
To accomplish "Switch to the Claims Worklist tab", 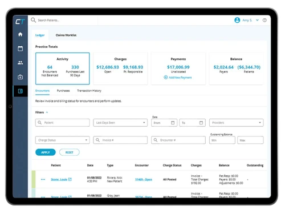I will 66,35.
